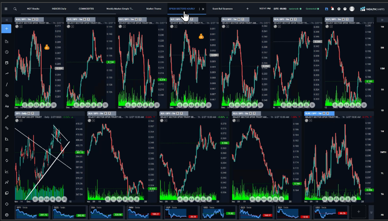Select the 1M timeframe on right panel

coord(382,27)
